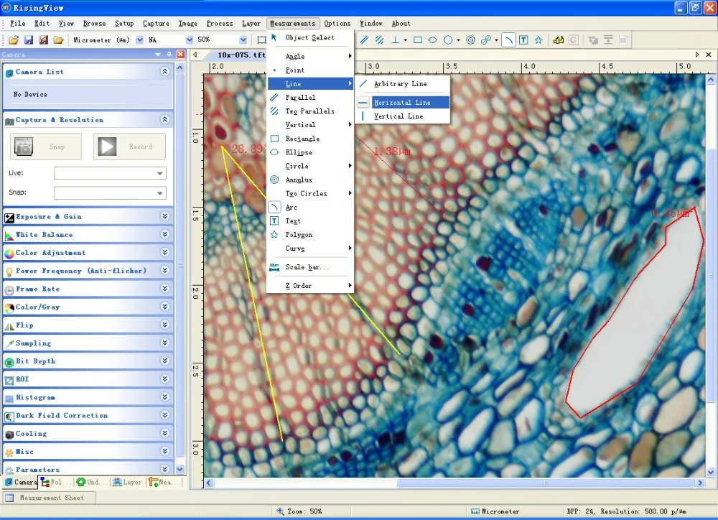This screenshot has height=520, width=718.
Task: Open the Live resolution combo box
Action: tap(110, 173)
